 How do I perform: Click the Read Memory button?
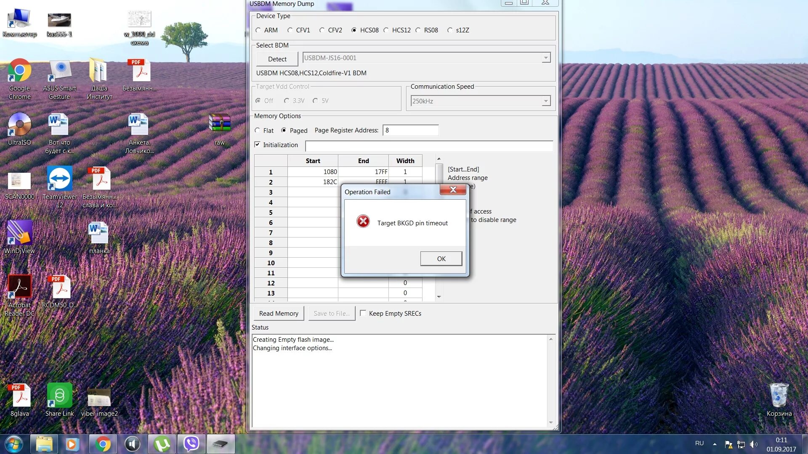pos(279,314)
